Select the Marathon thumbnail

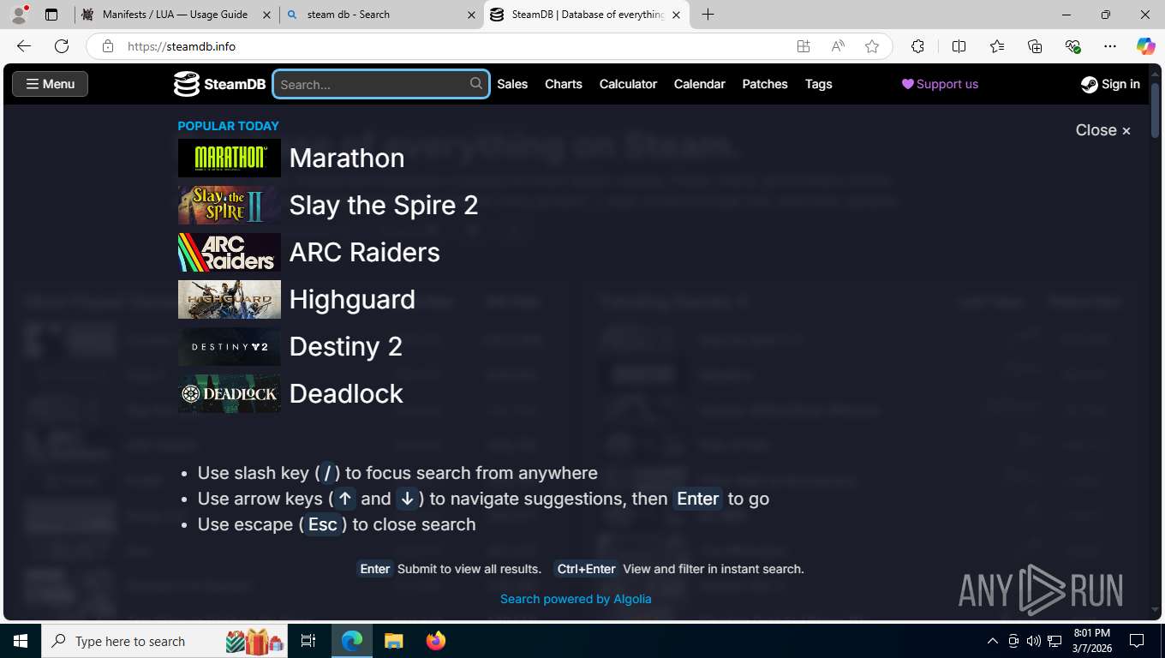click(x=230, y=158)
